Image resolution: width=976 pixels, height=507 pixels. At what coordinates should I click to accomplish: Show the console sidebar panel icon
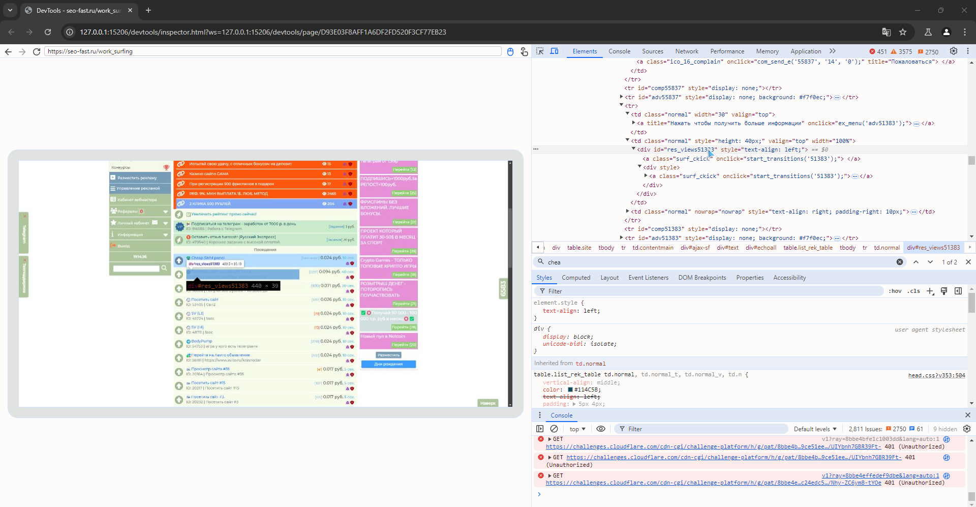point(540,429)
